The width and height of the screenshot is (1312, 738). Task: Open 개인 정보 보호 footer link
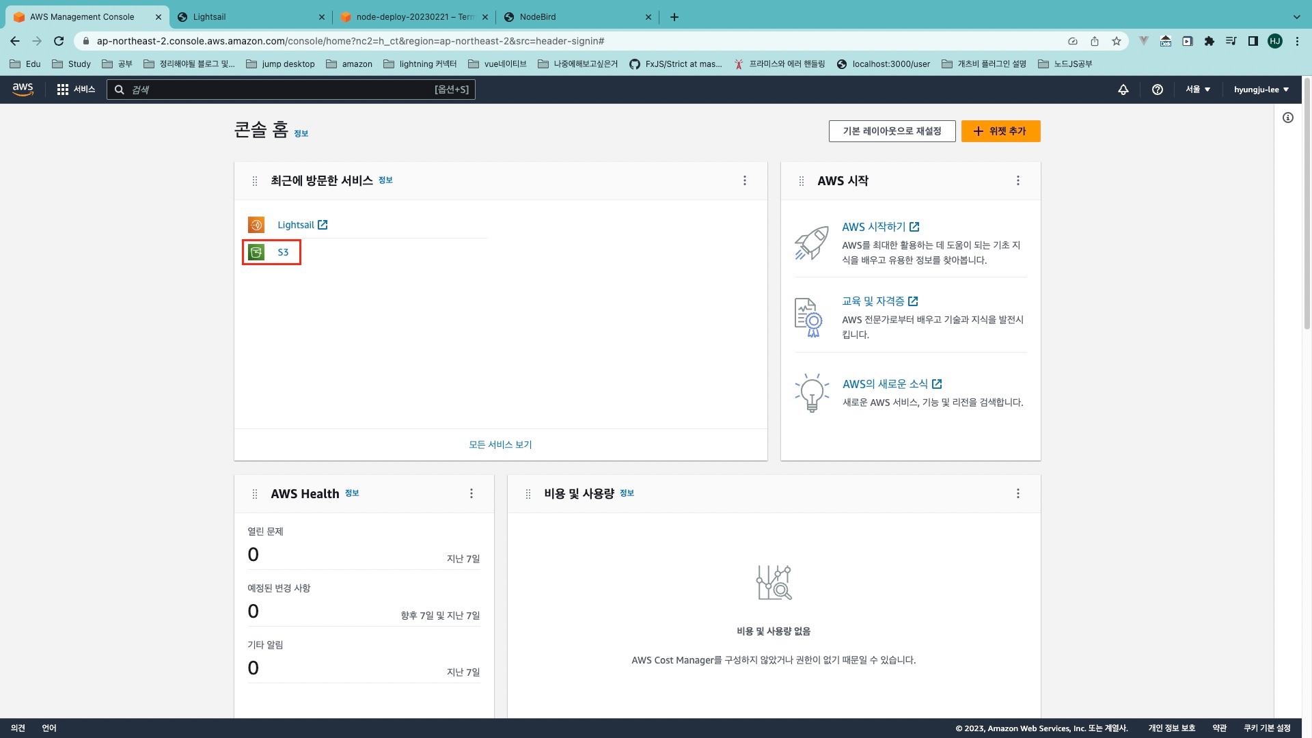(1172, 728)
